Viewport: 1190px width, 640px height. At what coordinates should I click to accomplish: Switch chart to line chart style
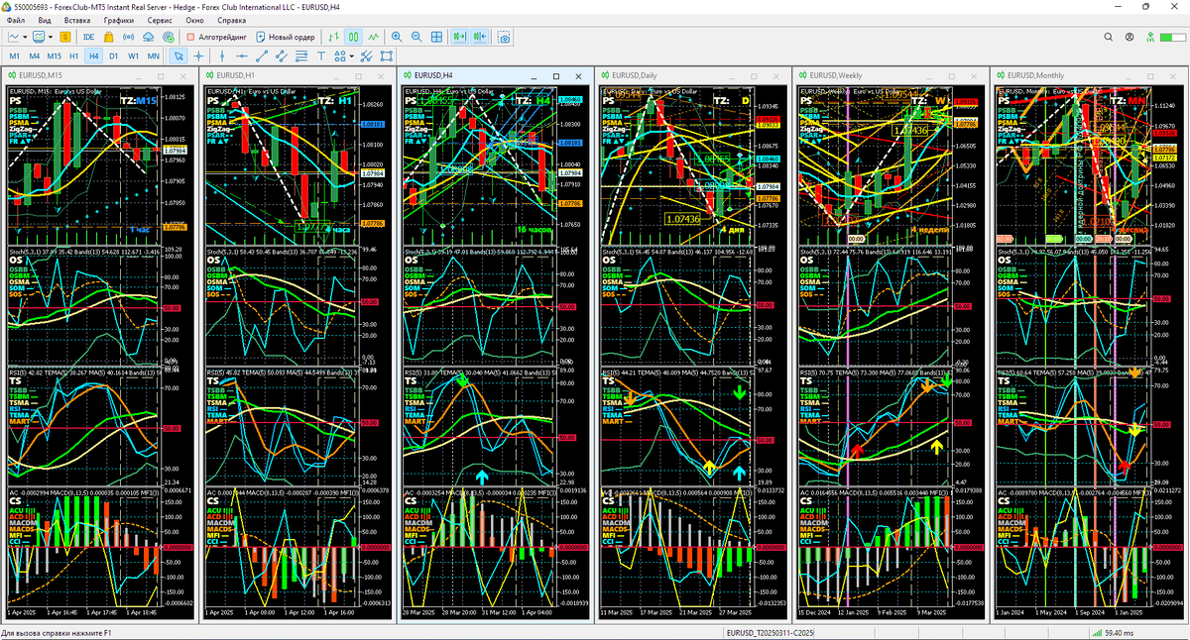(373, 37)
